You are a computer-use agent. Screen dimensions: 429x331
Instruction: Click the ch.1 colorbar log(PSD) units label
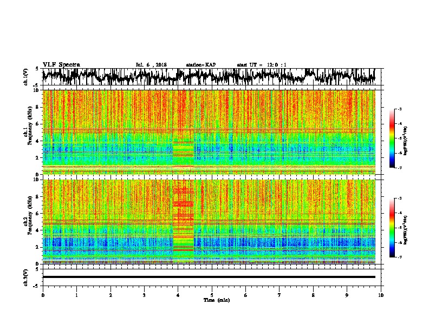click(405, 141)
